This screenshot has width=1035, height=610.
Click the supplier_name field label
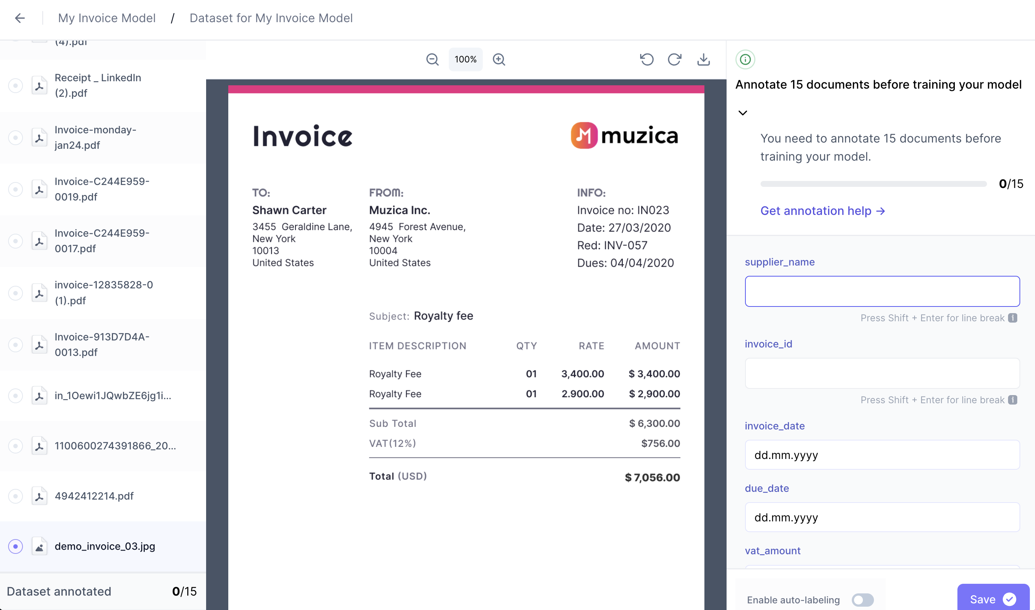click(x=780, y=262)
